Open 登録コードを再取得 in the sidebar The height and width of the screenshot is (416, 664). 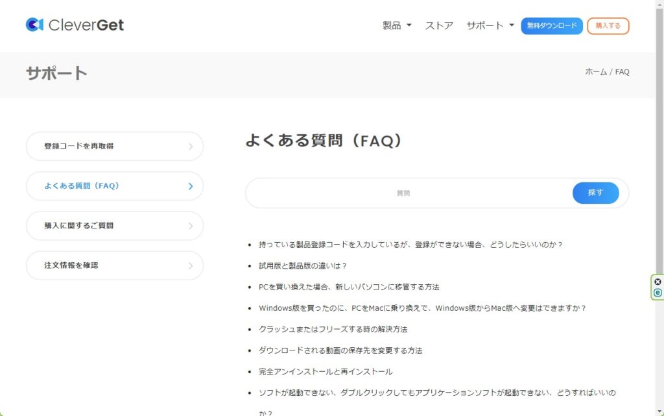pos(115,146)
